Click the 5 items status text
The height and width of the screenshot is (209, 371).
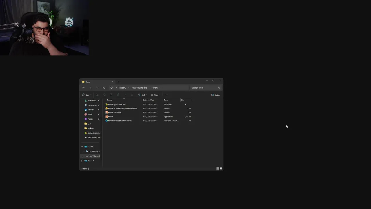[84, 169]
